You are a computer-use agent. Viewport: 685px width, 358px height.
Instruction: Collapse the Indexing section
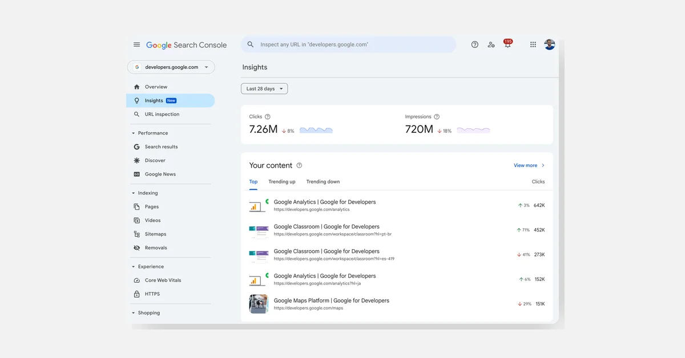coord(134,193)
